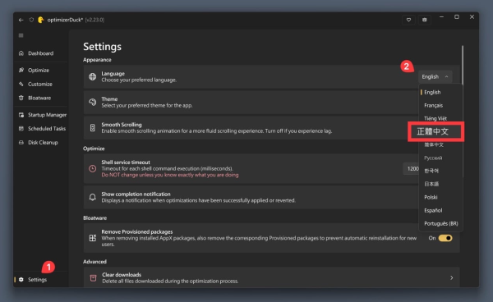This screenshot has width=493, height=302.
Task: Click the optimizerDuck duck logo
Action: pos(41,20)
